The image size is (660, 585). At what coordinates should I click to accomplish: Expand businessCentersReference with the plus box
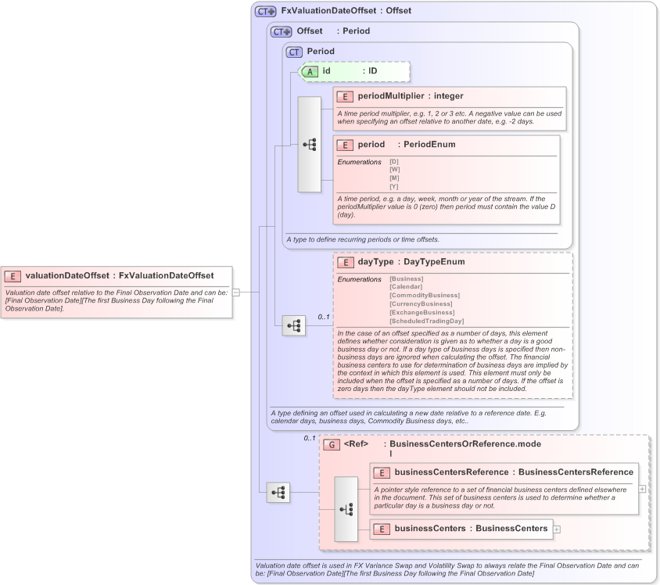pyautogui.click(x=641, y=489)
